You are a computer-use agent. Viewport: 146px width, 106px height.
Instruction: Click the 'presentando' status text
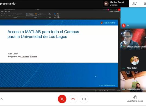8,4
